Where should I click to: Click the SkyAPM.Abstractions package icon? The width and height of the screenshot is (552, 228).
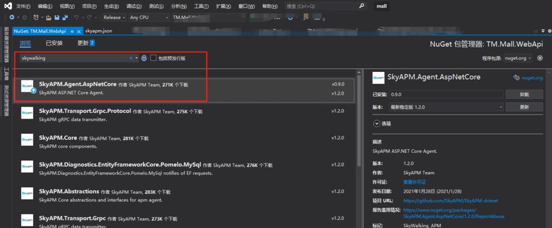[x=27, y=193]
